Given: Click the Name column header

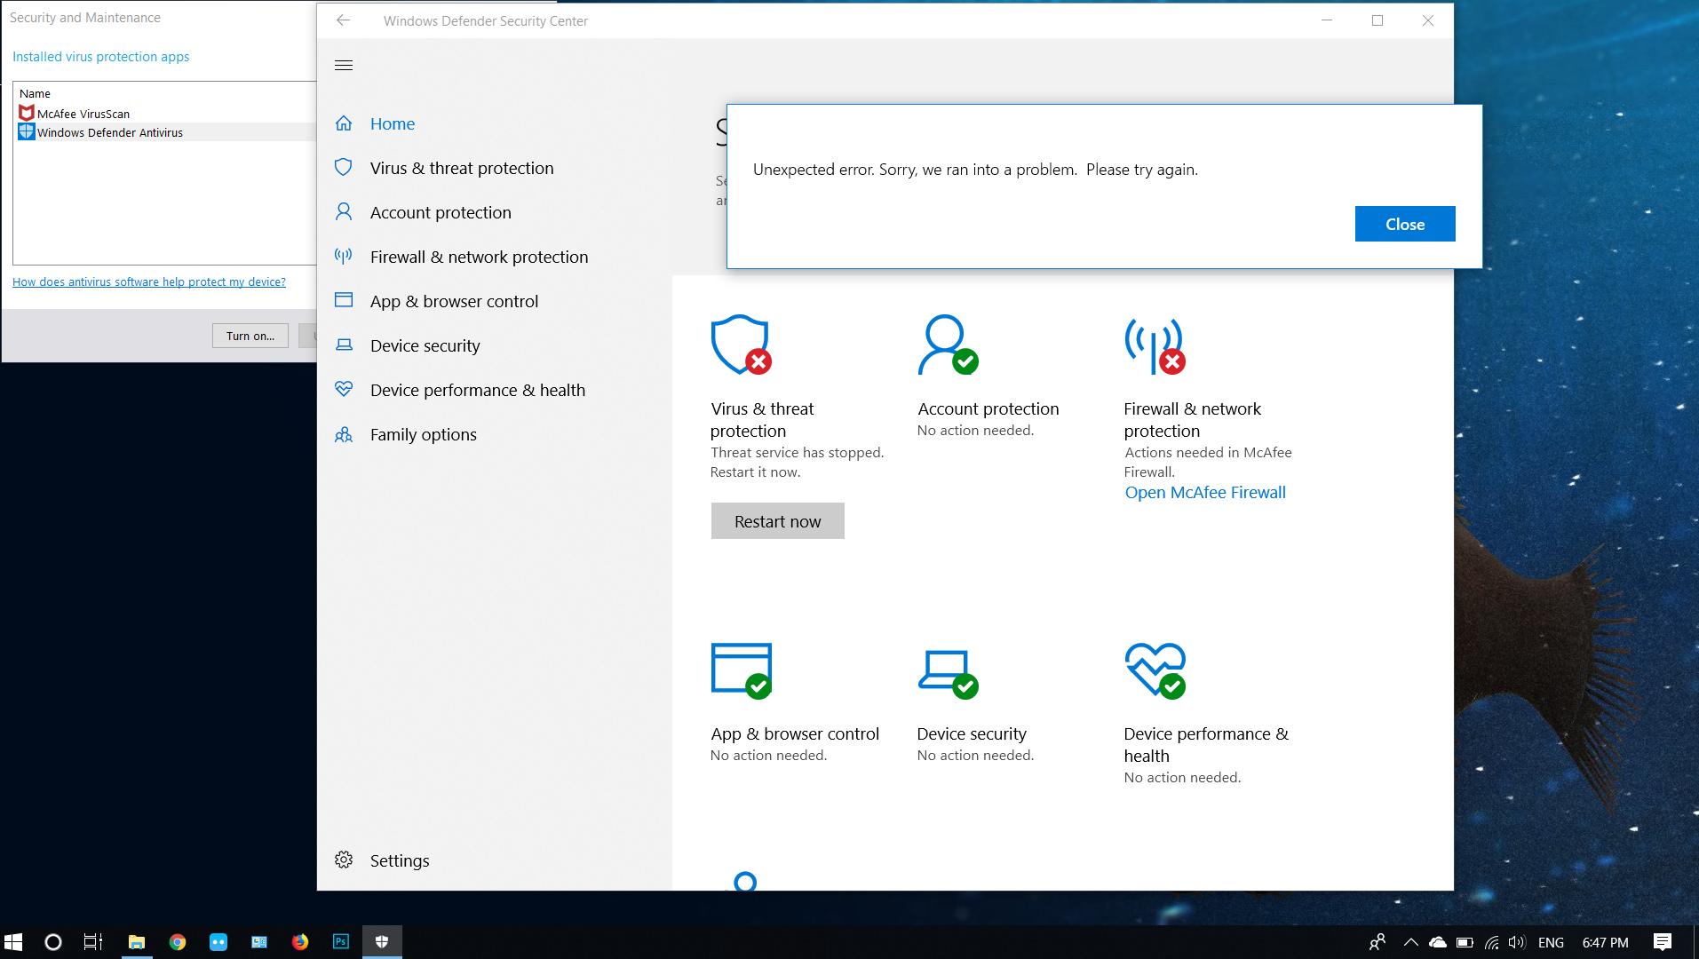Looking at the screenshot, I should (36, 93).
